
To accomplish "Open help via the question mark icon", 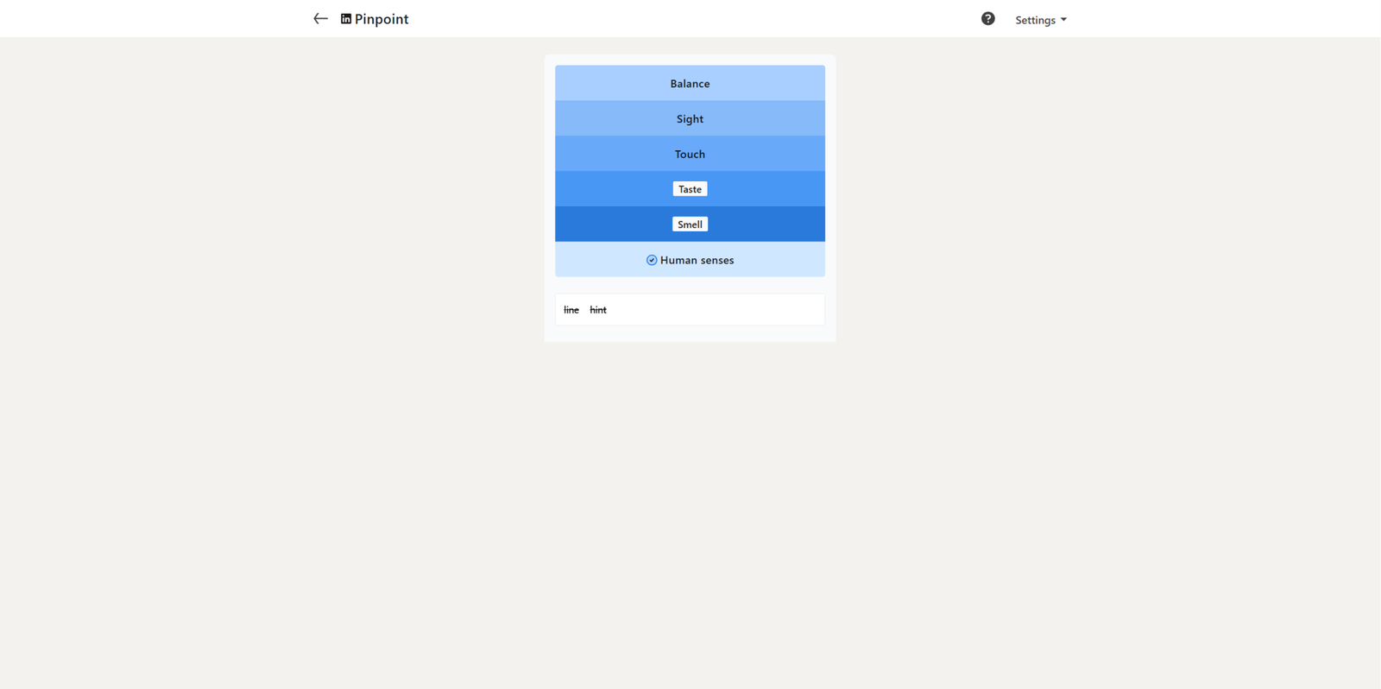I will coord(987,19).
